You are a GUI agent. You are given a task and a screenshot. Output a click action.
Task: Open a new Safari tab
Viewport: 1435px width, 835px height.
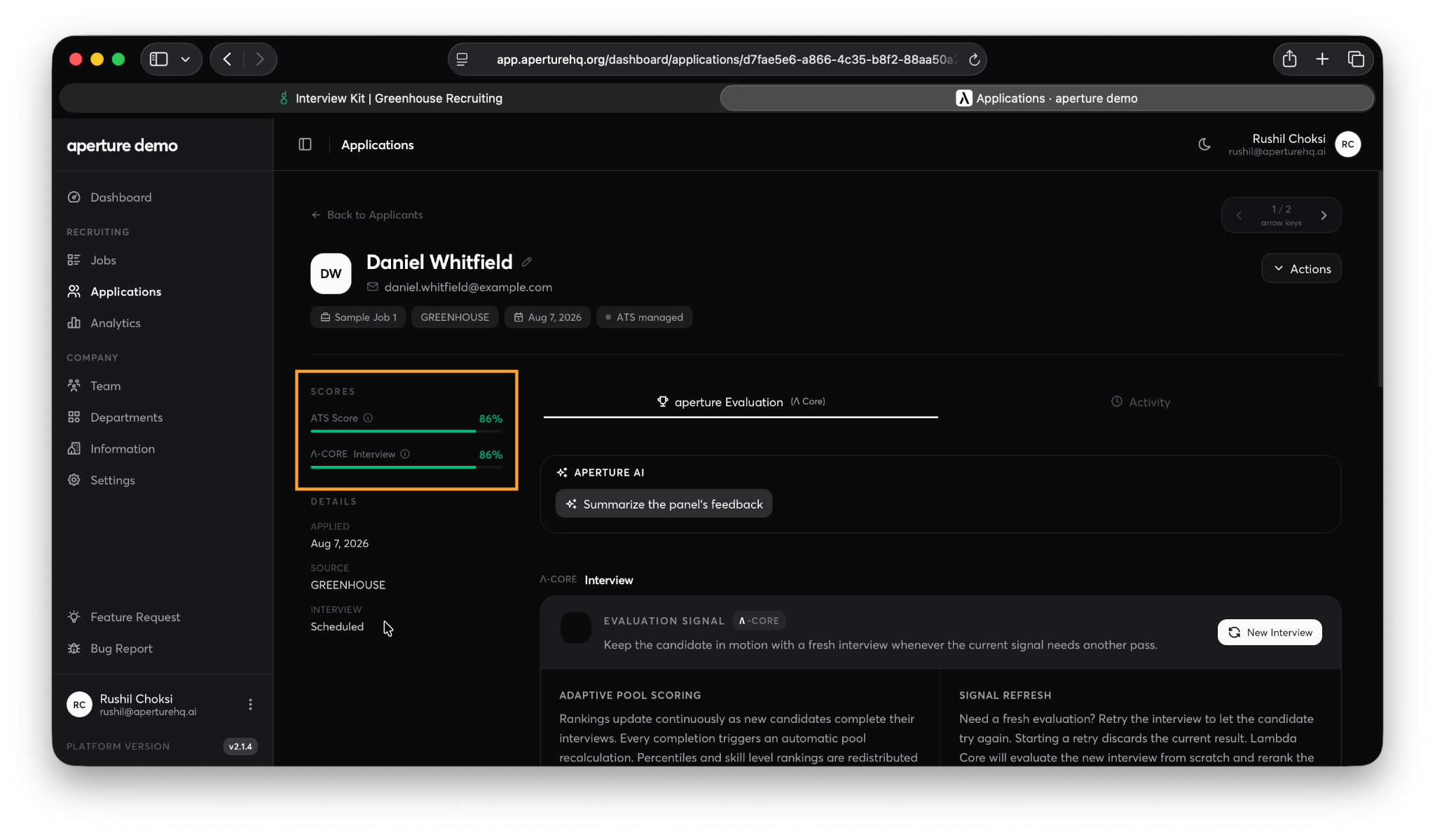[x=1322, y=59]
